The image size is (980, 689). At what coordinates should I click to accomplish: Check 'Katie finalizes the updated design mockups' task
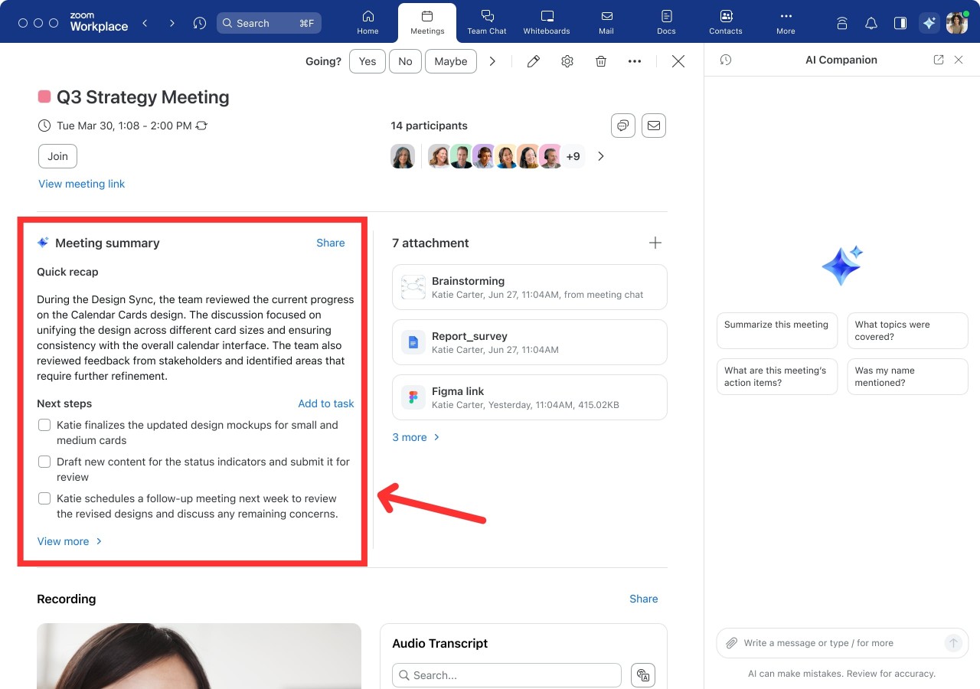point(44,425)
